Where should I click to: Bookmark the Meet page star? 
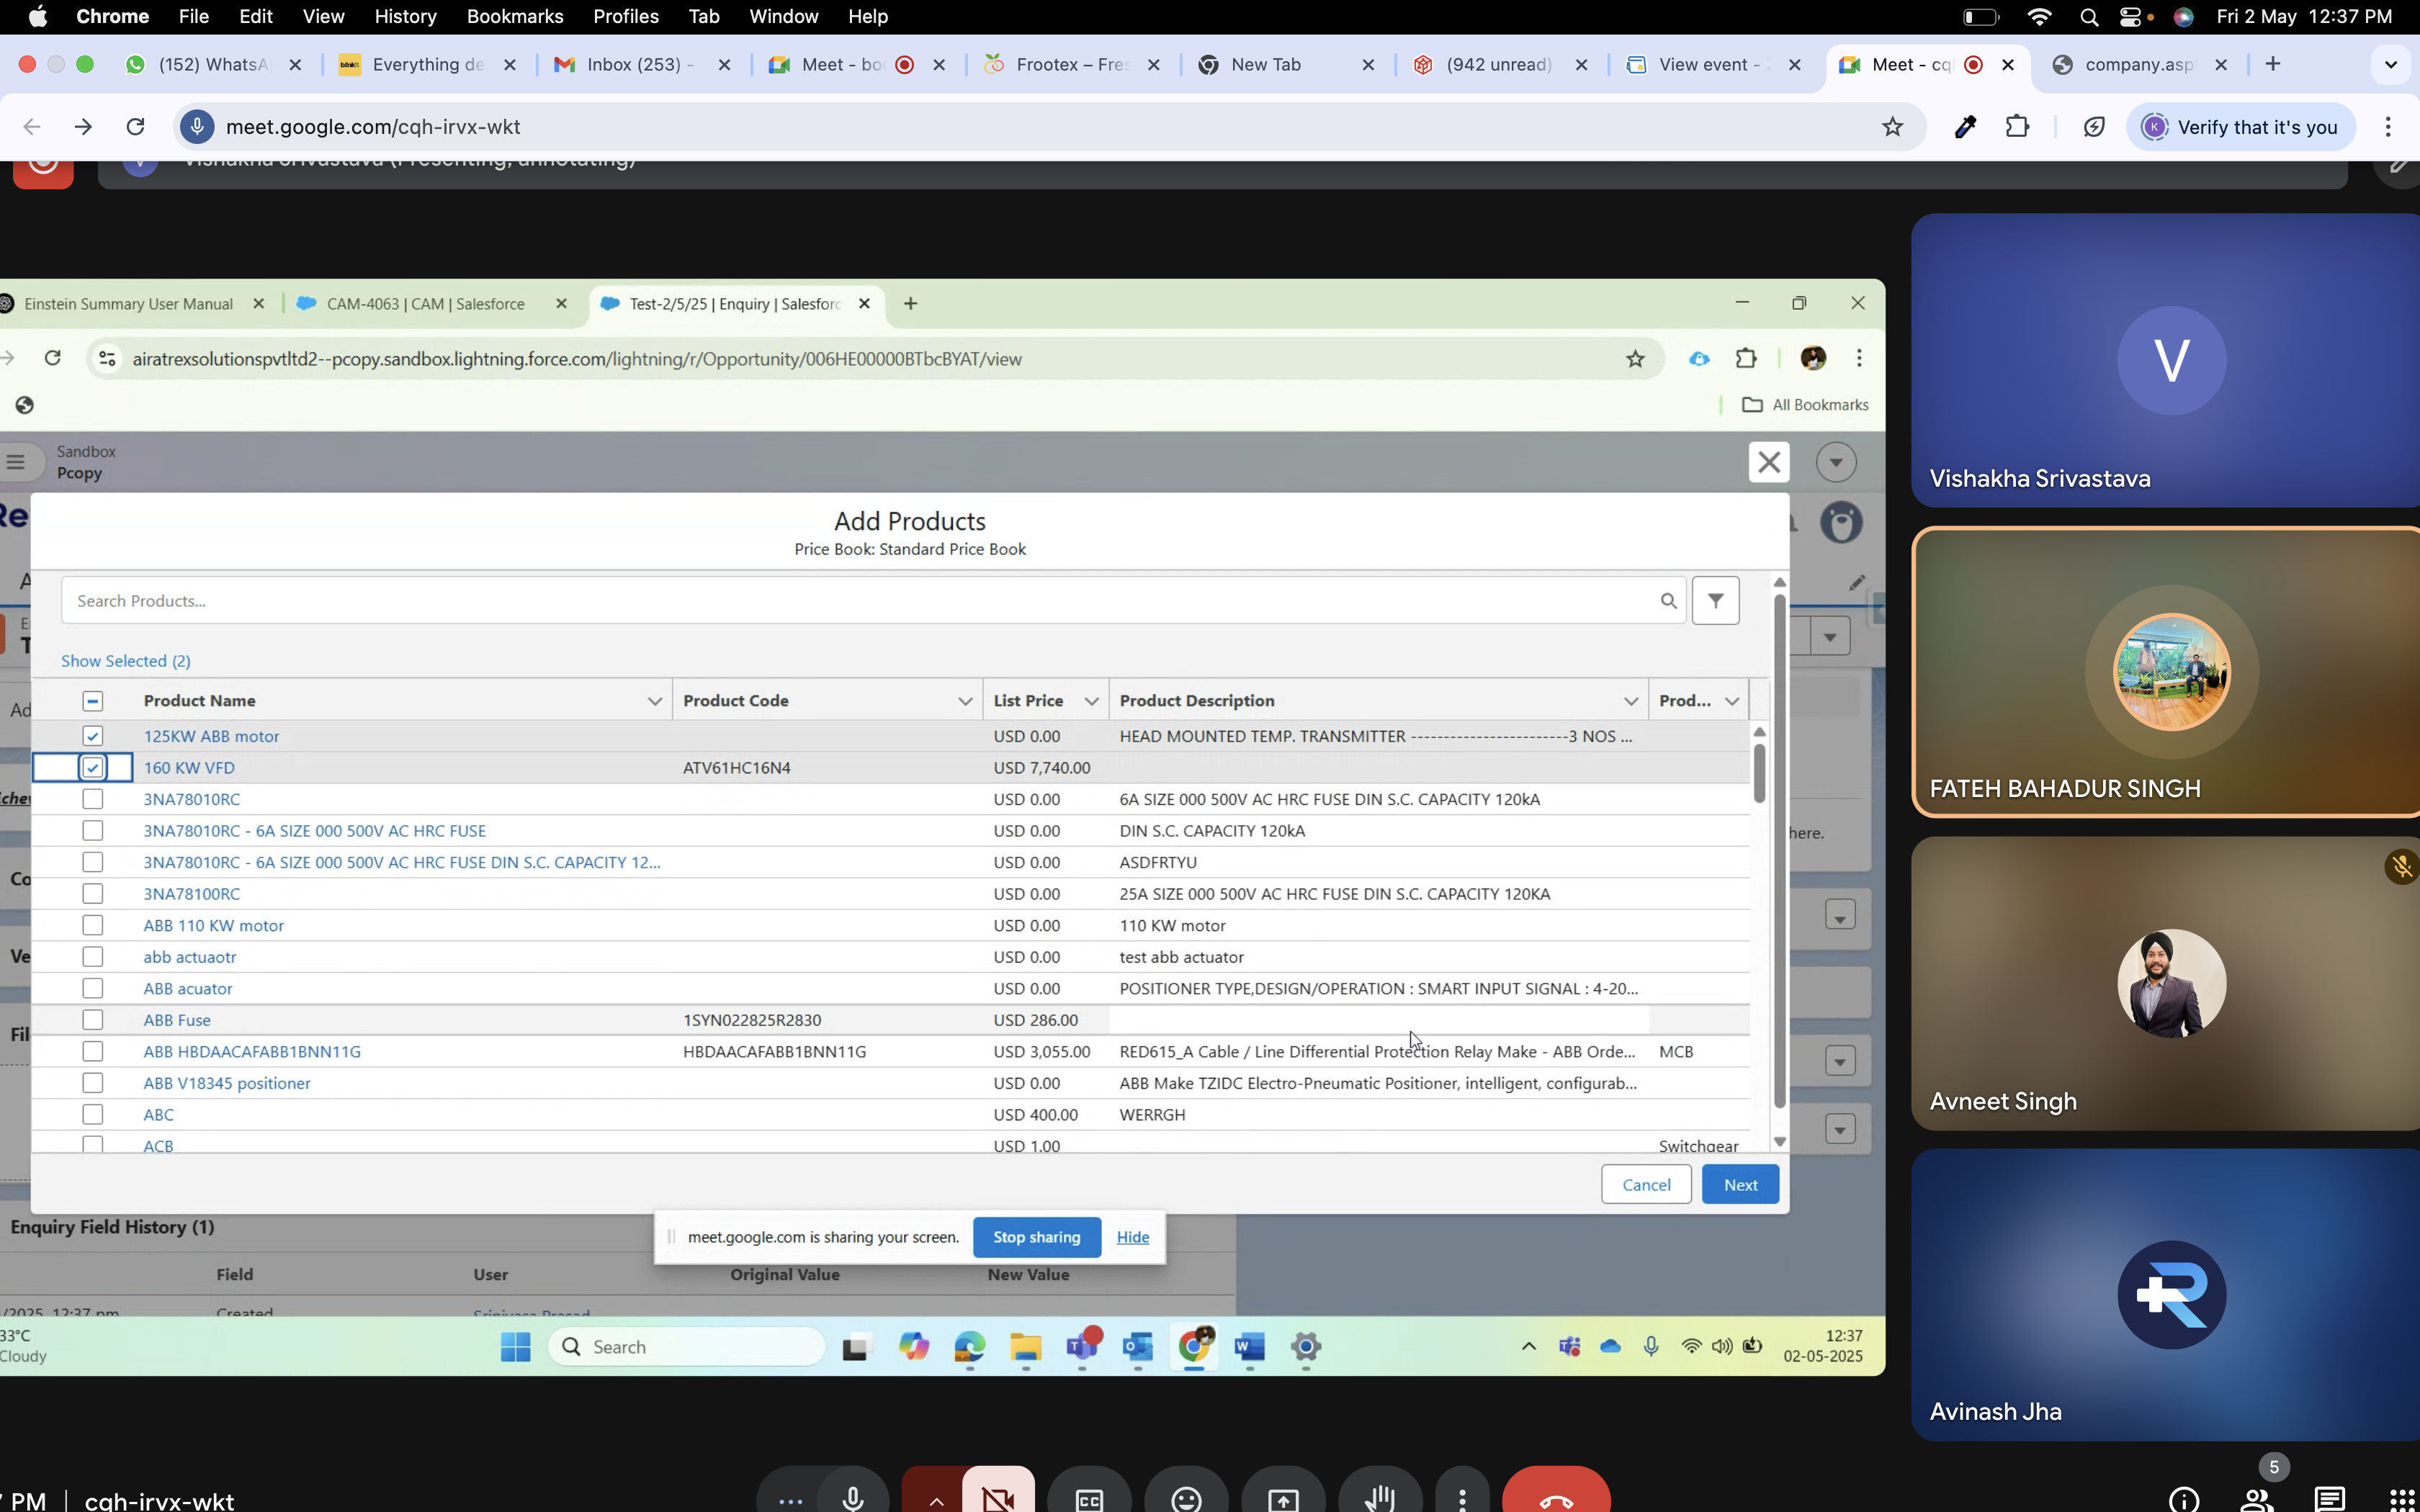point(1892,127)
